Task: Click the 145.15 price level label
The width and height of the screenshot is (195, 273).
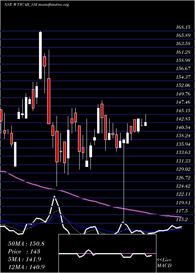Action: point(183,111)
